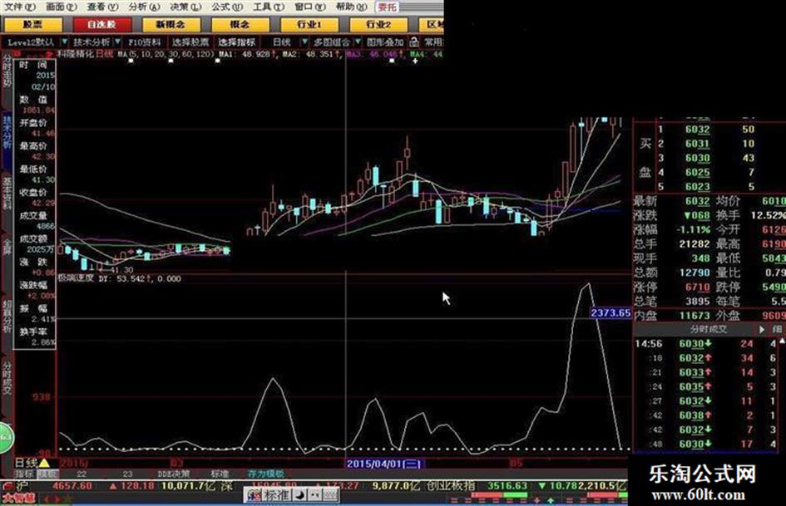Click the 买1 price 6032
This screenshot has width=786, height=506.
click(x=697, y=130)
